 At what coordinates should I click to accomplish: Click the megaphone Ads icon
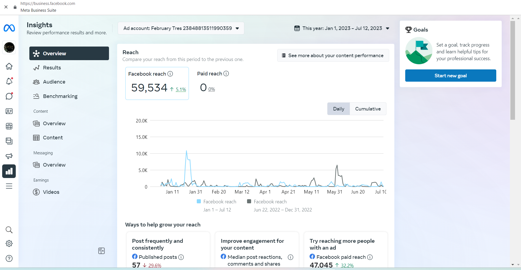pos(9,156)
